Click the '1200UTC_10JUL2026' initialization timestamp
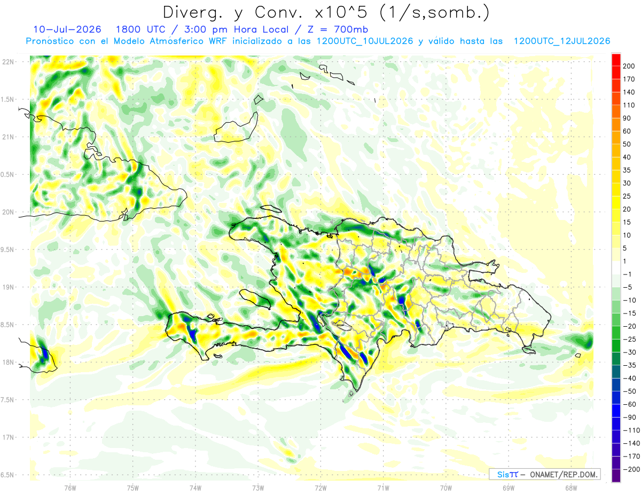641x495 pixels. click(x=364, y=41)
